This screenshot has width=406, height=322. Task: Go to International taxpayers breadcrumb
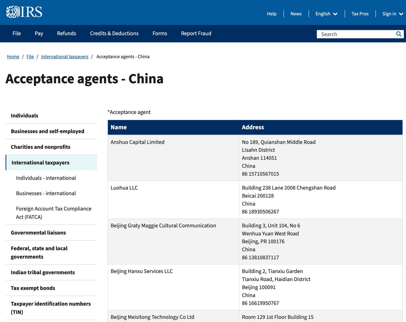click(65, 56)
